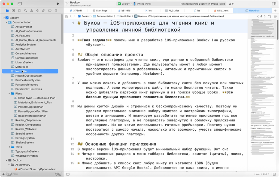Collapse the Documentation folder
279x177 pixels.
coord(6,22)
